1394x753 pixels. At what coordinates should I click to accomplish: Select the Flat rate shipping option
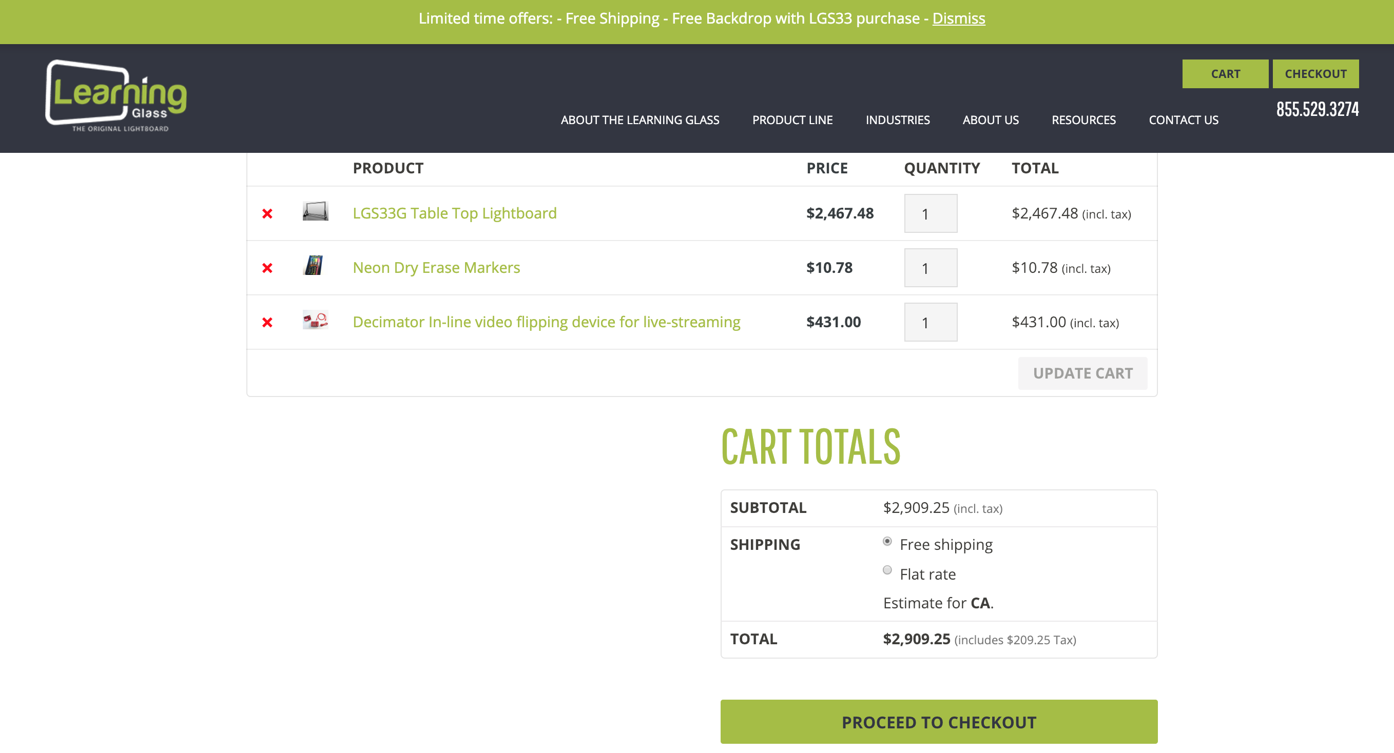[x=887, y=570]
